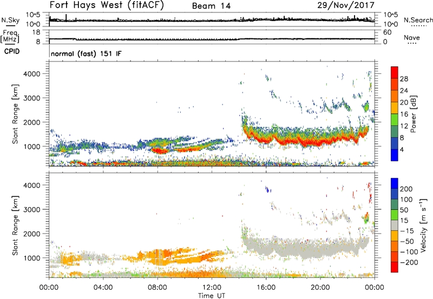This screenshot has height=299, width=433.
Task: Click the '200' value on Velocity colorbar
Action: tap(406, 189)
